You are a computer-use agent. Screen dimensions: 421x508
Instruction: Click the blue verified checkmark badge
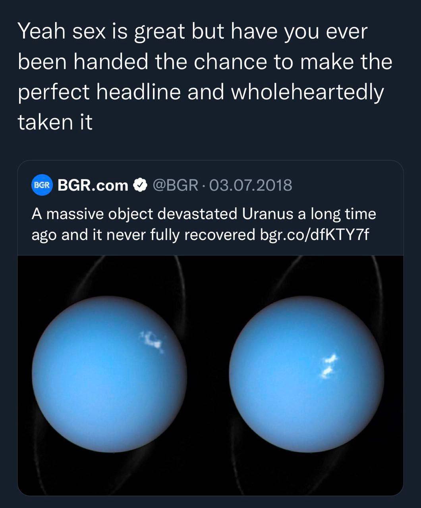[x=140, y=185]
